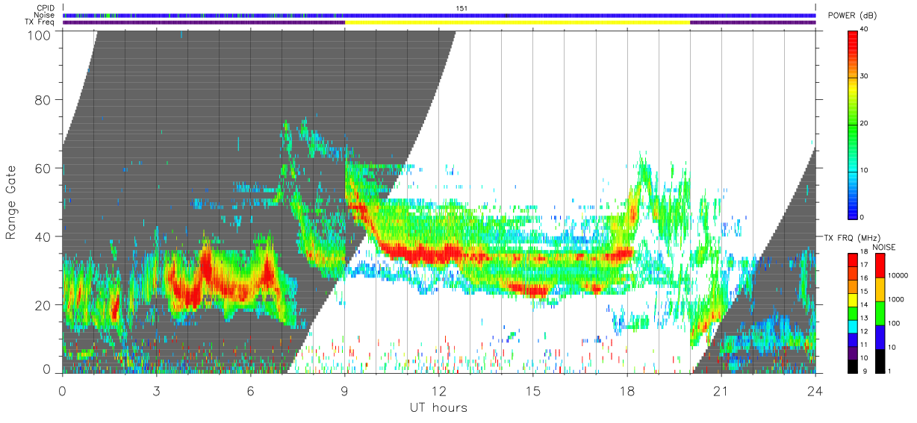Click the 1000 label on NOISE legend
The width and height of the screenshot is (917, 423).
point(895,300)
